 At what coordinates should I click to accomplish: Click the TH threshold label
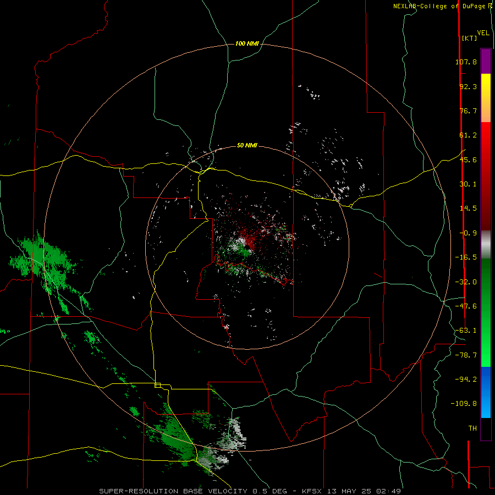click(472, 428)
